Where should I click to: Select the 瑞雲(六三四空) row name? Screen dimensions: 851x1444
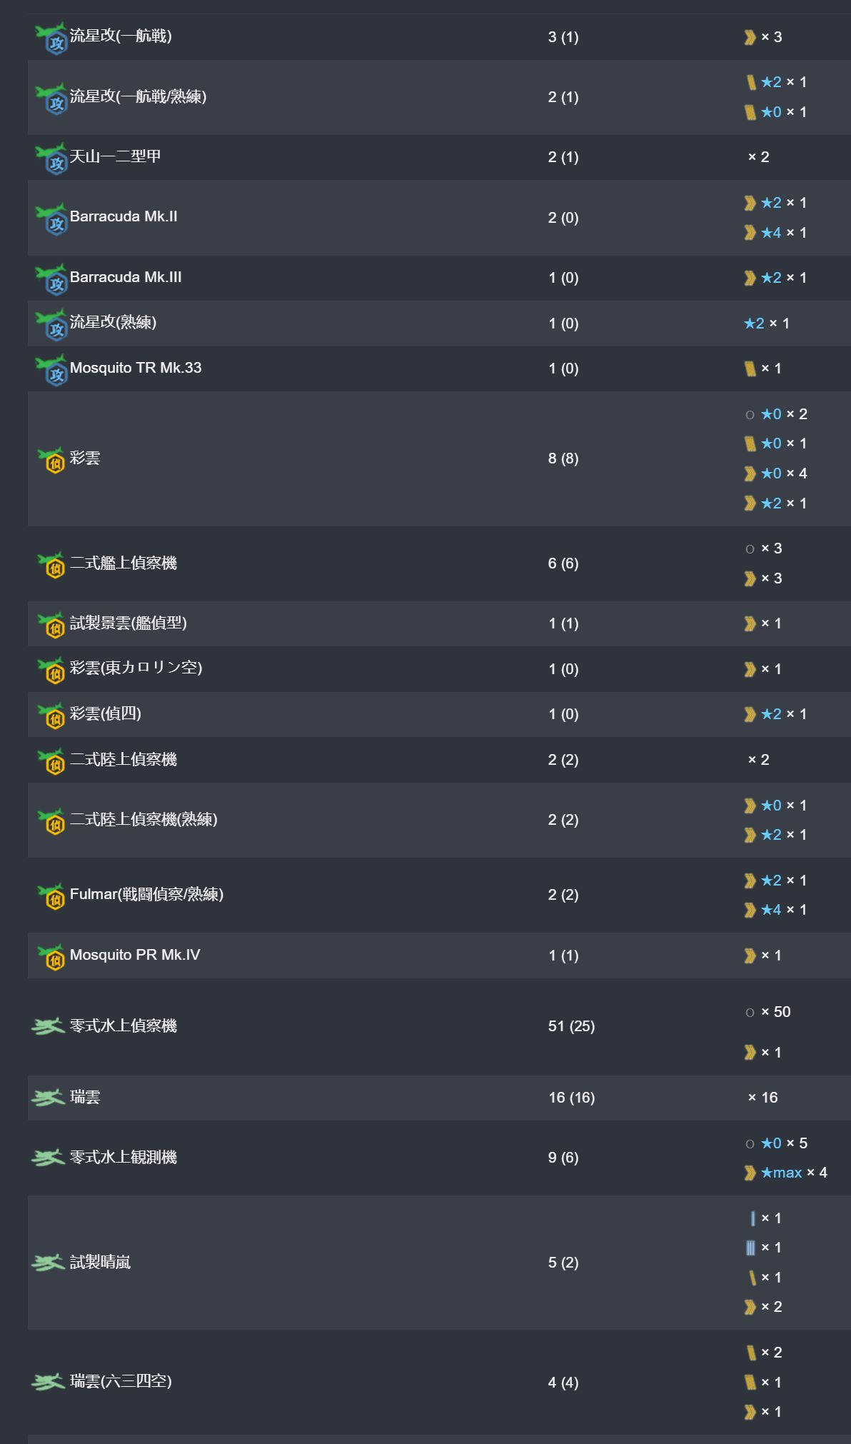(121, 1382)
